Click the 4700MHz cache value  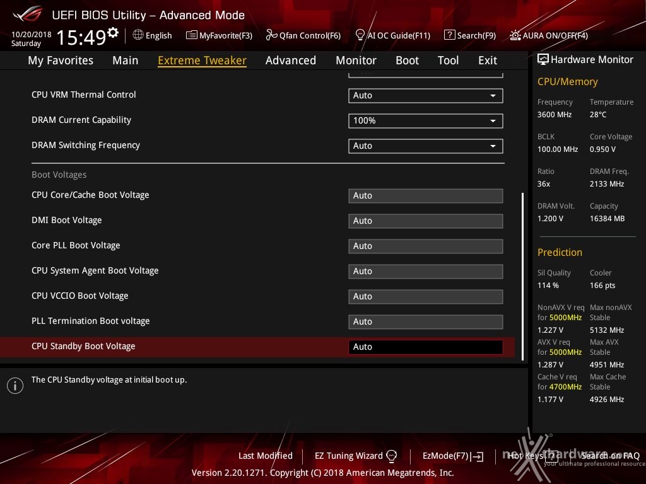coord(565,387)
